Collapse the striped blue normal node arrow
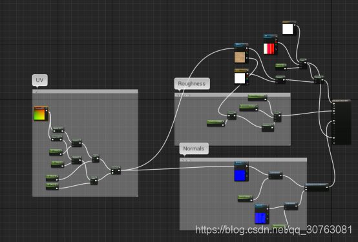 [x=268, y=205]
